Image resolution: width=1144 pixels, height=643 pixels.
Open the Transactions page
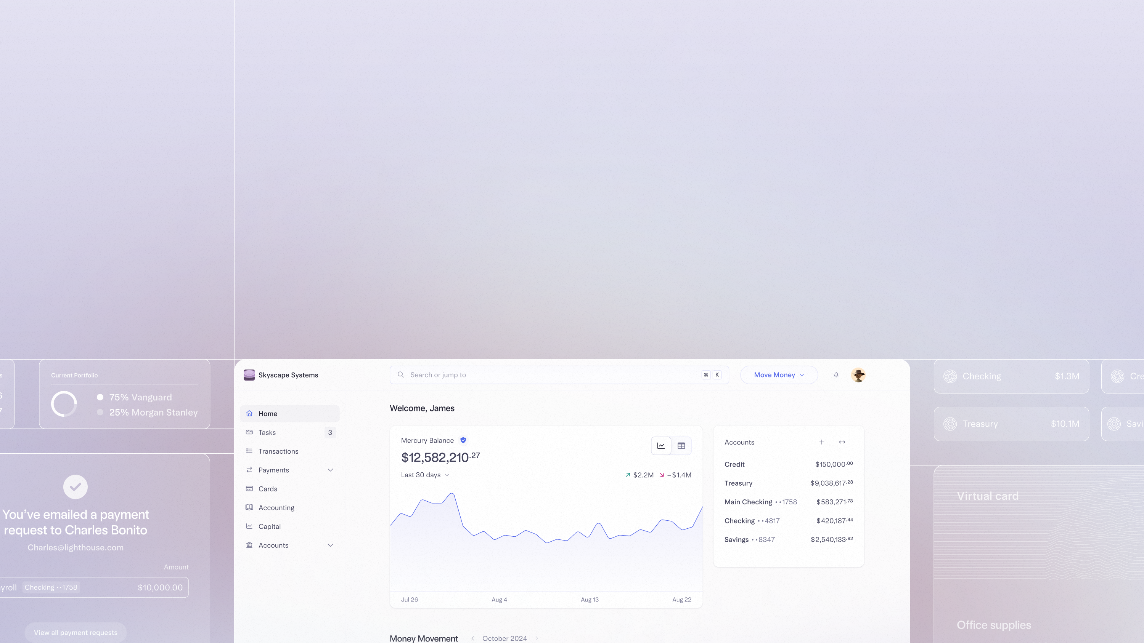click(278, 451)
